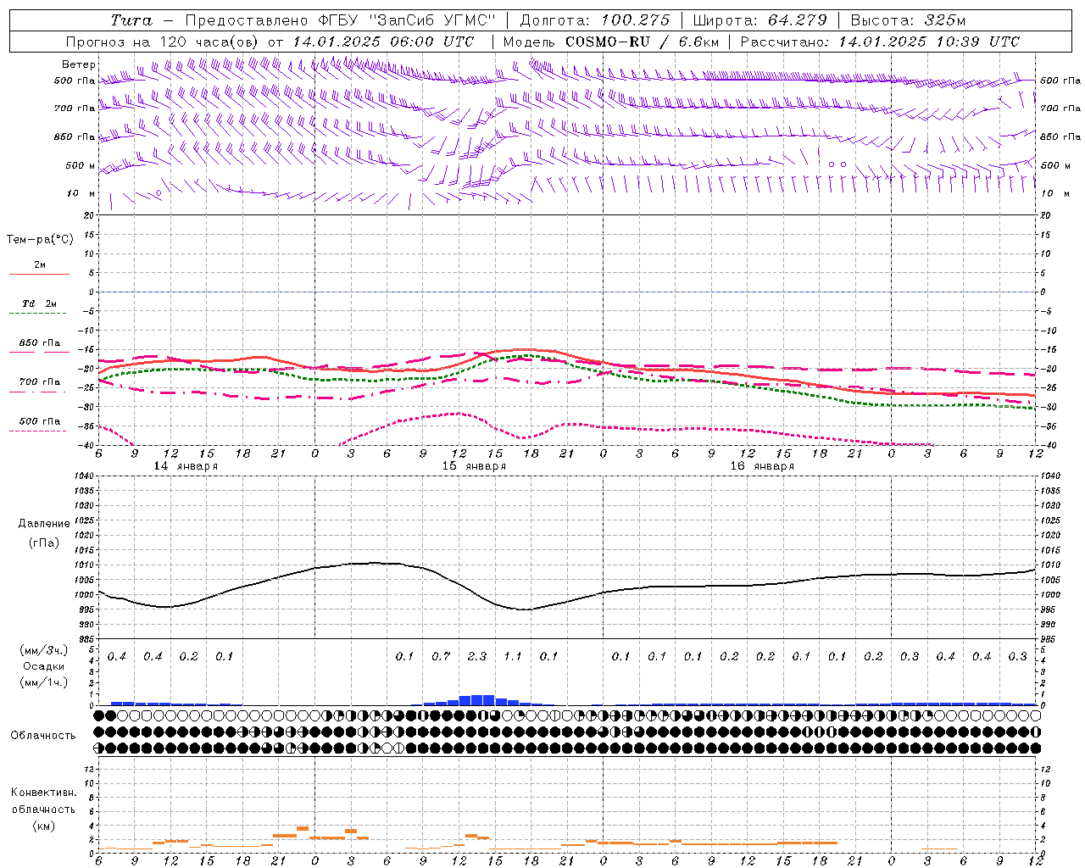This screenshot has width=1085, height=868.
Task: Click the "Облачность" cloud cover label
Action: tap(43, 736)
